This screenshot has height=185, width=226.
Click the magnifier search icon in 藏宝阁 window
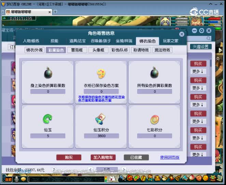pos(208,38)
